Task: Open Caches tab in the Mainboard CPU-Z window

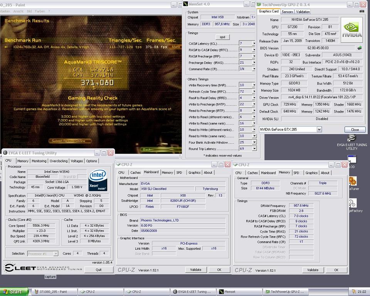Action: point(135,173)
